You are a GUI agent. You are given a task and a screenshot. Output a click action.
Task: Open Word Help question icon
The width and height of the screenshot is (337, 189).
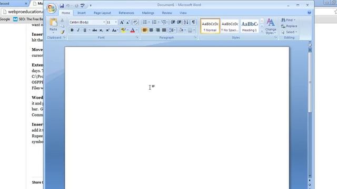point(309,13)
